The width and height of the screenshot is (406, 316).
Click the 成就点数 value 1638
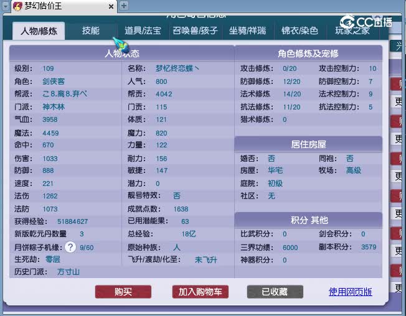coord(181,209)
